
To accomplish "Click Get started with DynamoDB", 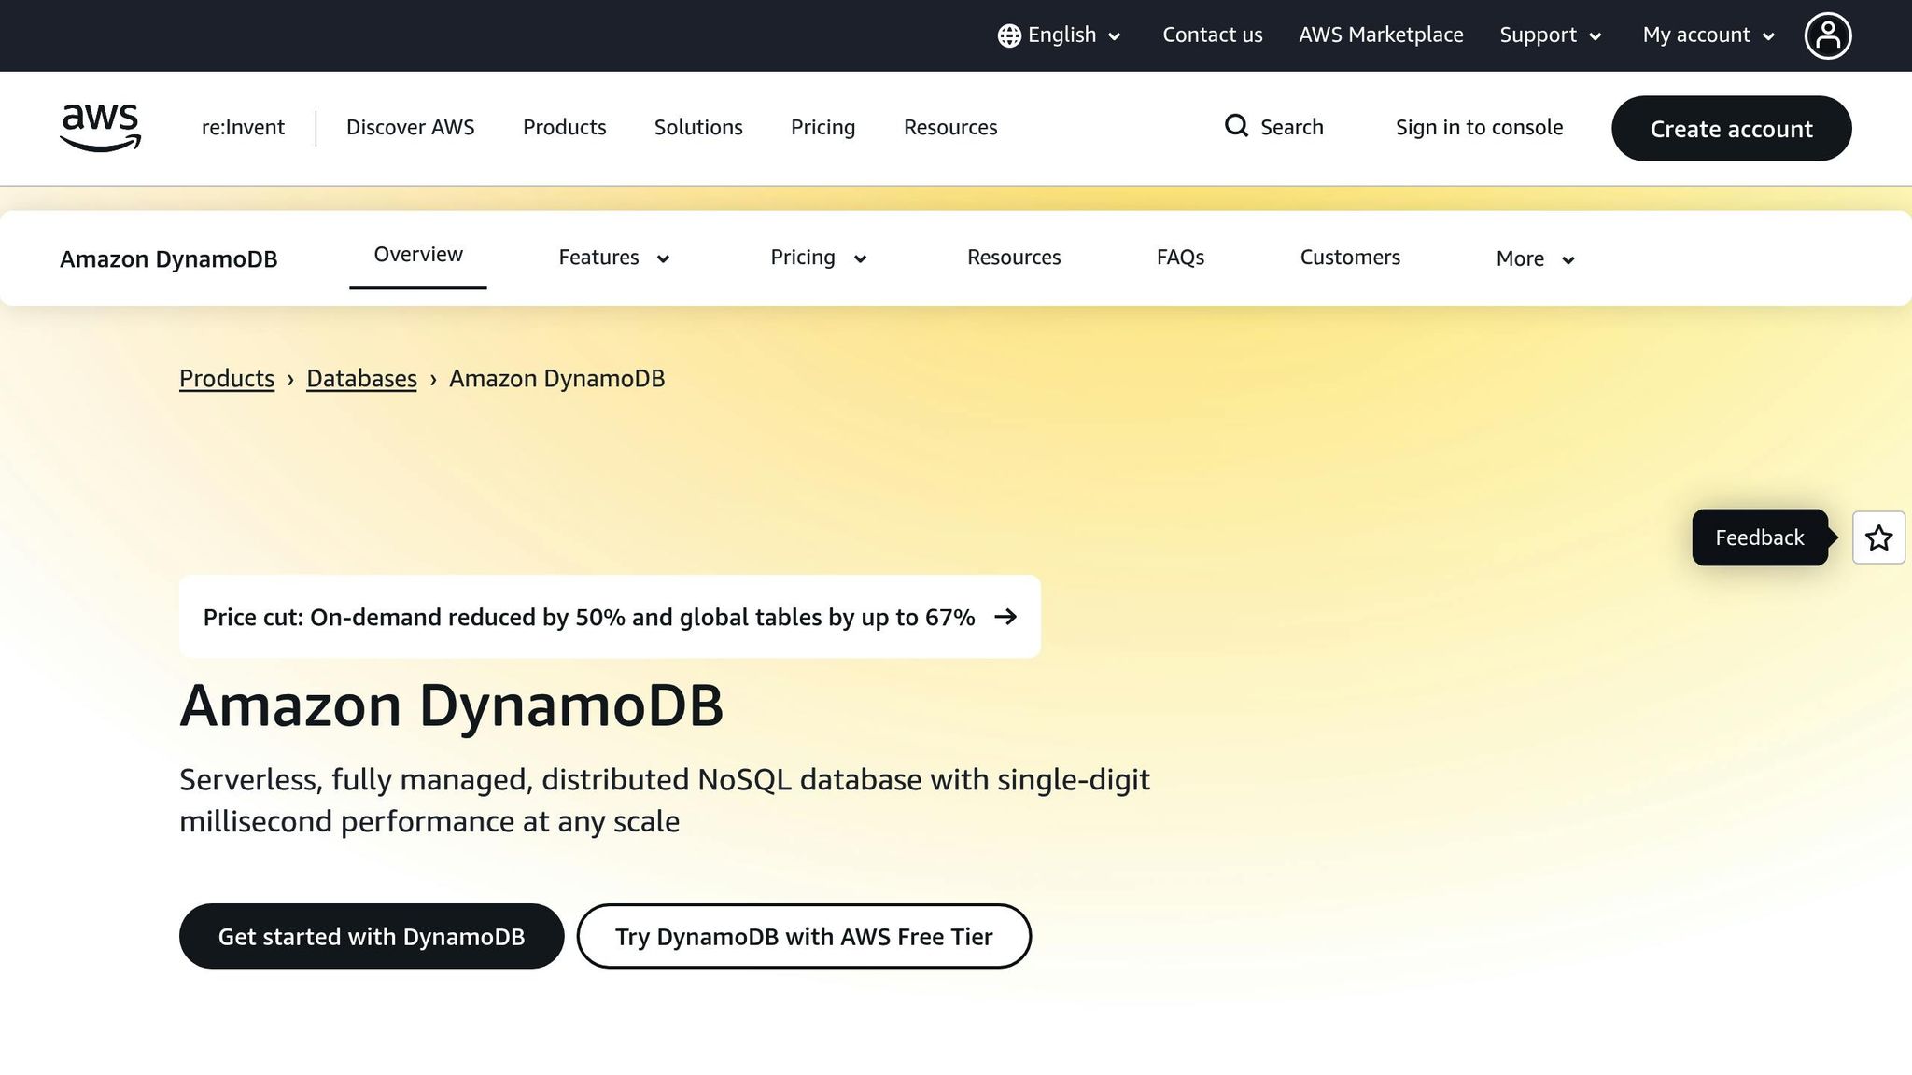I will [x=371, y=936].
